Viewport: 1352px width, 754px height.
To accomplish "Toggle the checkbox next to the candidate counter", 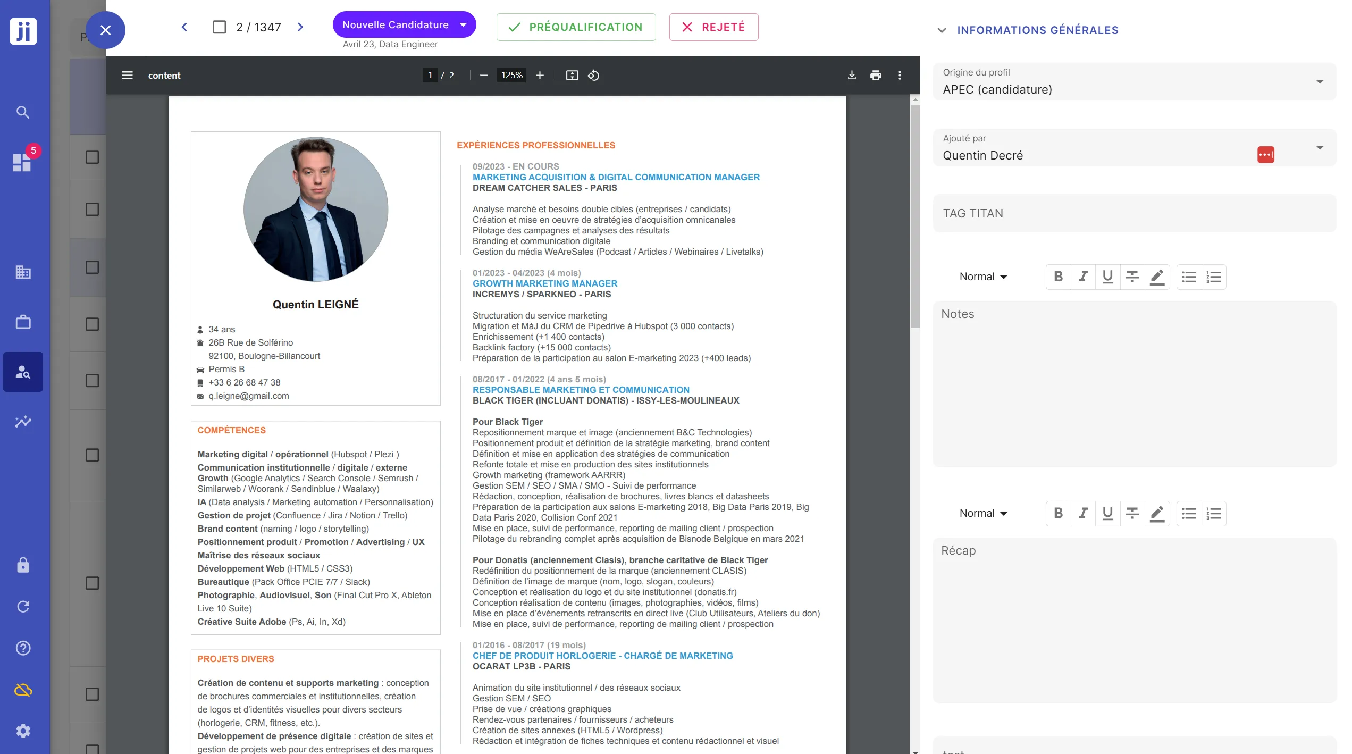I will [x=220, y=27].
